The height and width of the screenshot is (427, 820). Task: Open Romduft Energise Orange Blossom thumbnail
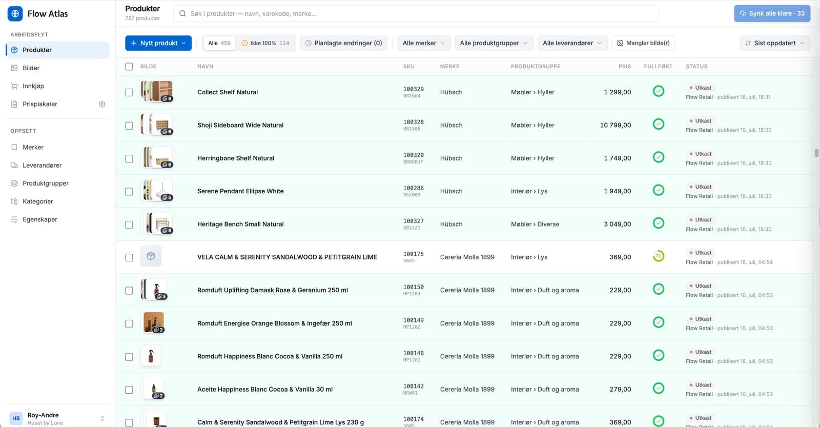154,322
